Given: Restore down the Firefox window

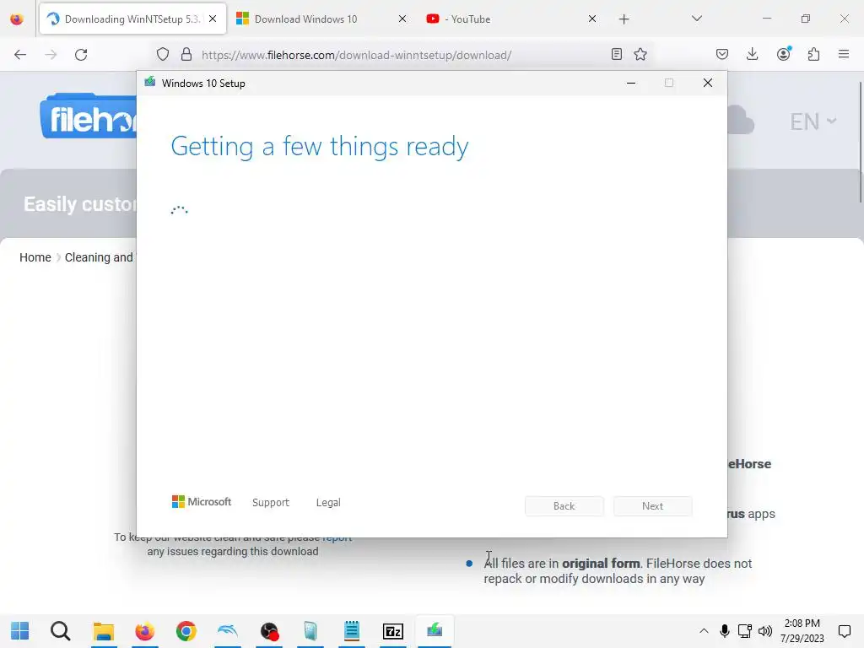Looking at the screenshot, I should tap(806, 19).
